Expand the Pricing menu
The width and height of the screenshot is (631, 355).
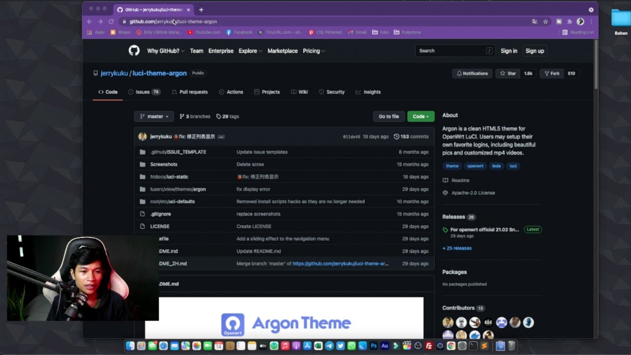click(x=314, y=51)
